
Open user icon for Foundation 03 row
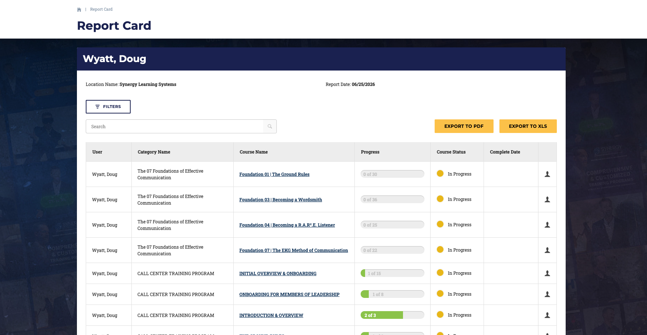point(547,199)
